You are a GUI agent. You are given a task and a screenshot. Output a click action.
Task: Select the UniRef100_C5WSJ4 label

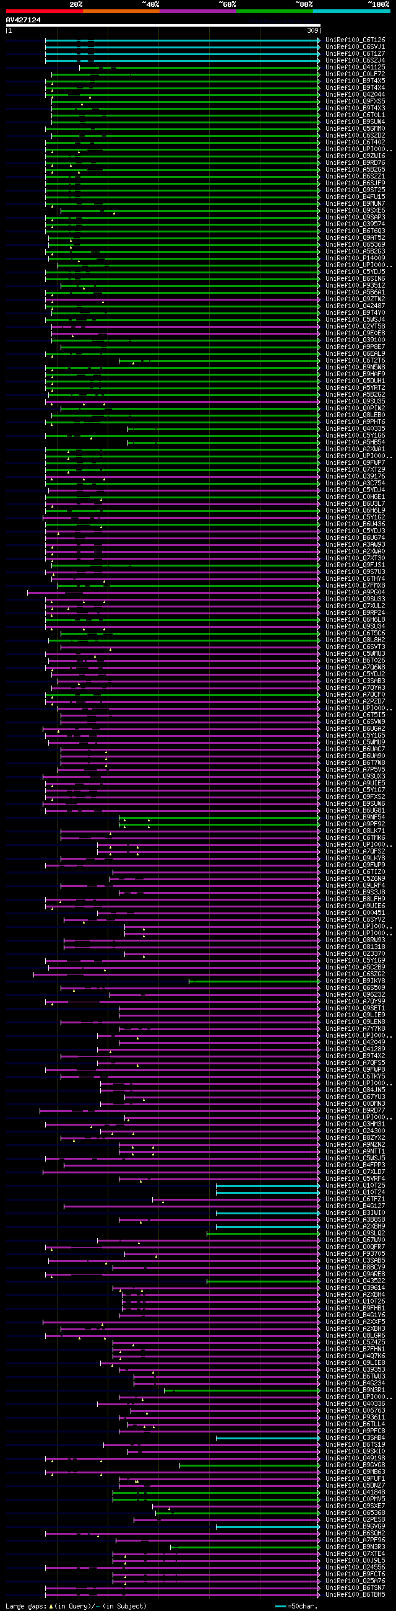[x=355, y=320]
